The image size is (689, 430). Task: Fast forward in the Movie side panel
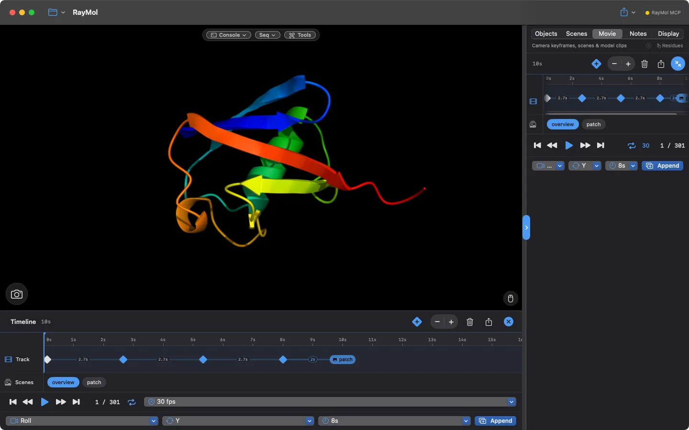(585, 145)
